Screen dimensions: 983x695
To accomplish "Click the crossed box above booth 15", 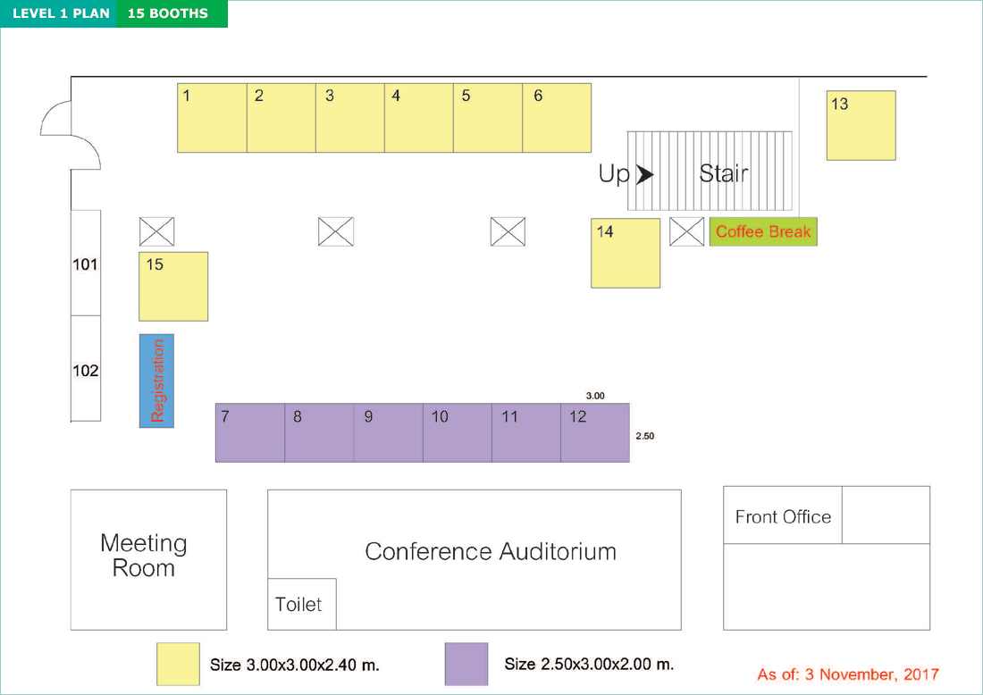I will point(156,232).
